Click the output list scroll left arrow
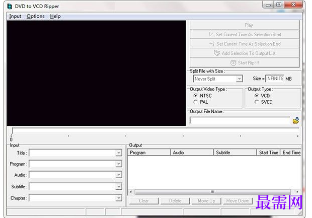 pos(131,192)
